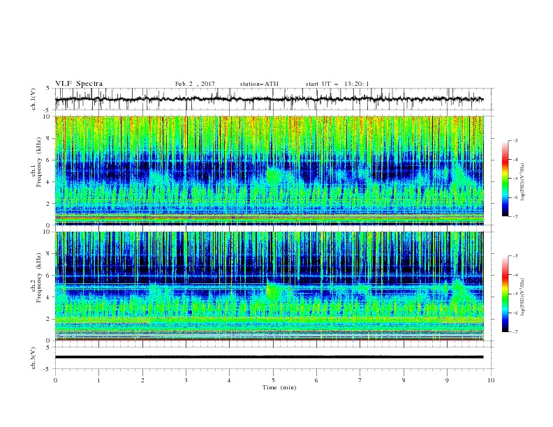553x427 pixels.
Task: Click the "-5" tick on ch.2 colorbar
Action: click(515, 294)
